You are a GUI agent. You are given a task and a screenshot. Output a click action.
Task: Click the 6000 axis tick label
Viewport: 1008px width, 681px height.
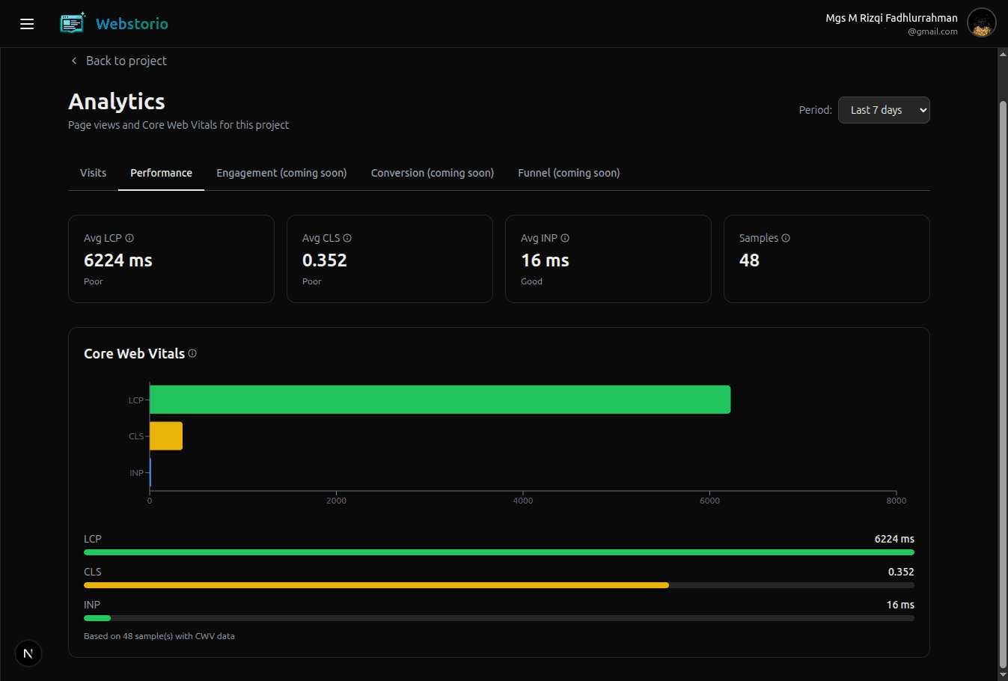coord(709,501)
